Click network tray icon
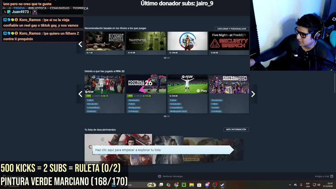This screenshot has width=336, height=189. click(314, 185)
